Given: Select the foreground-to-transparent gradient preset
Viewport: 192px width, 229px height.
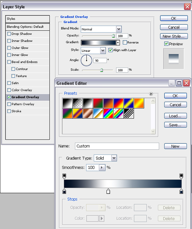Looking at the screenshot, I should (77, 103).
